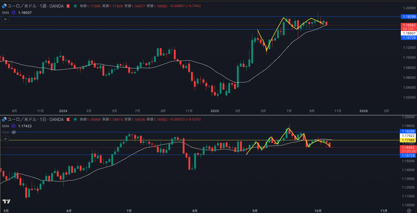Click the daily ユーロ/米ドル 1日 OANDA title
The height and width of the screenshot is (213, 417).
35,119
